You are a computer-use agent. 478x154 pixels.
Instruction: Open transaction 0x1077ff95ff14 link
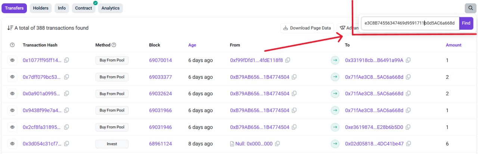[41, 60]
